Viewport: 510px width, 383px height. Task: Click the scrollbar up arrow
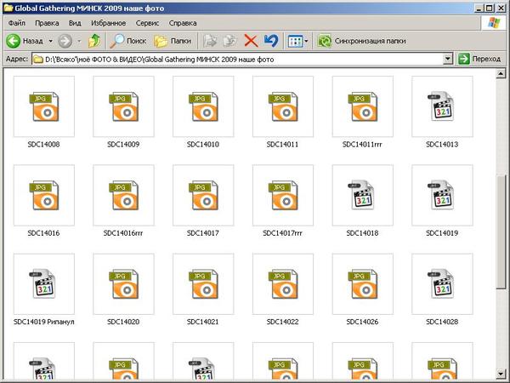501,74
